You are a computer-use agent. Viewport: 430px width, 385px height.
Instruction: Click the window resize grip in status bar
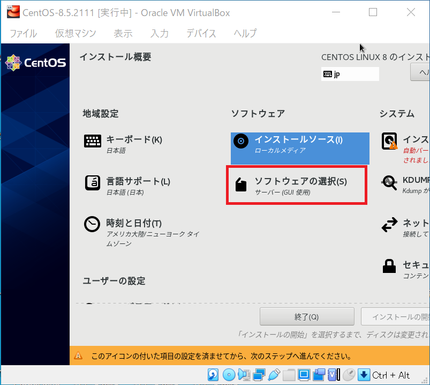click(425, 380)
